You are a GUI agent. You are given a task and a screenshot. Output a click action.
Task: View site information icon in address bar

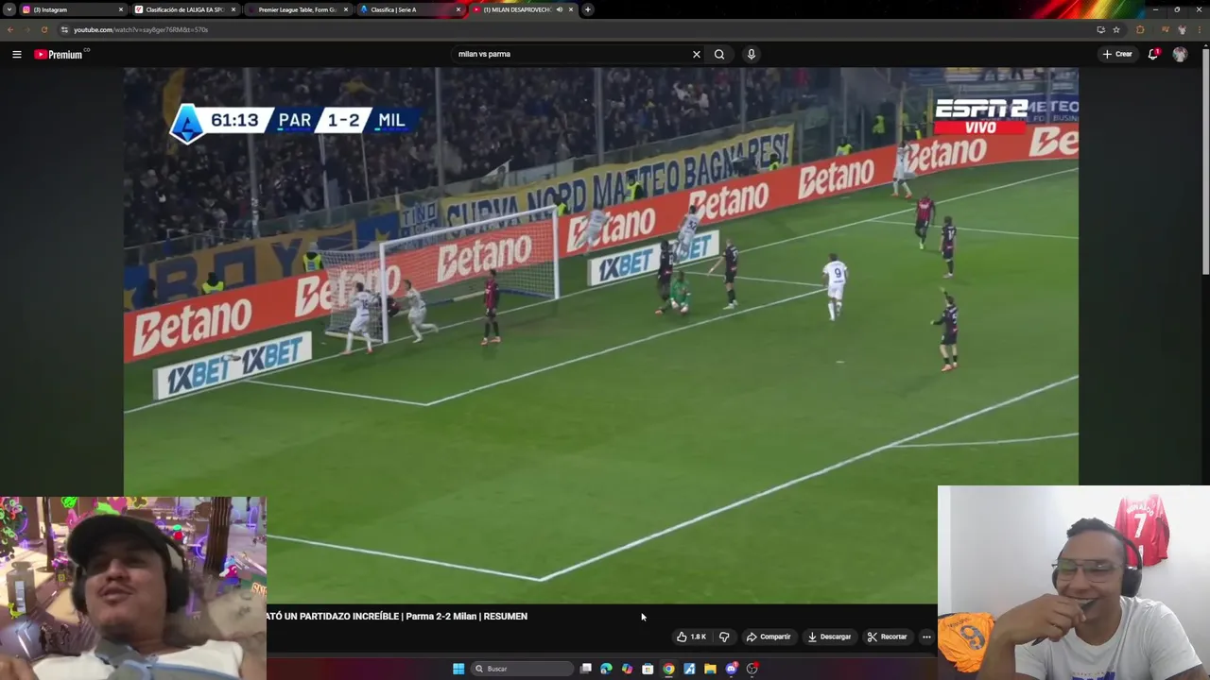click(64, 29)
